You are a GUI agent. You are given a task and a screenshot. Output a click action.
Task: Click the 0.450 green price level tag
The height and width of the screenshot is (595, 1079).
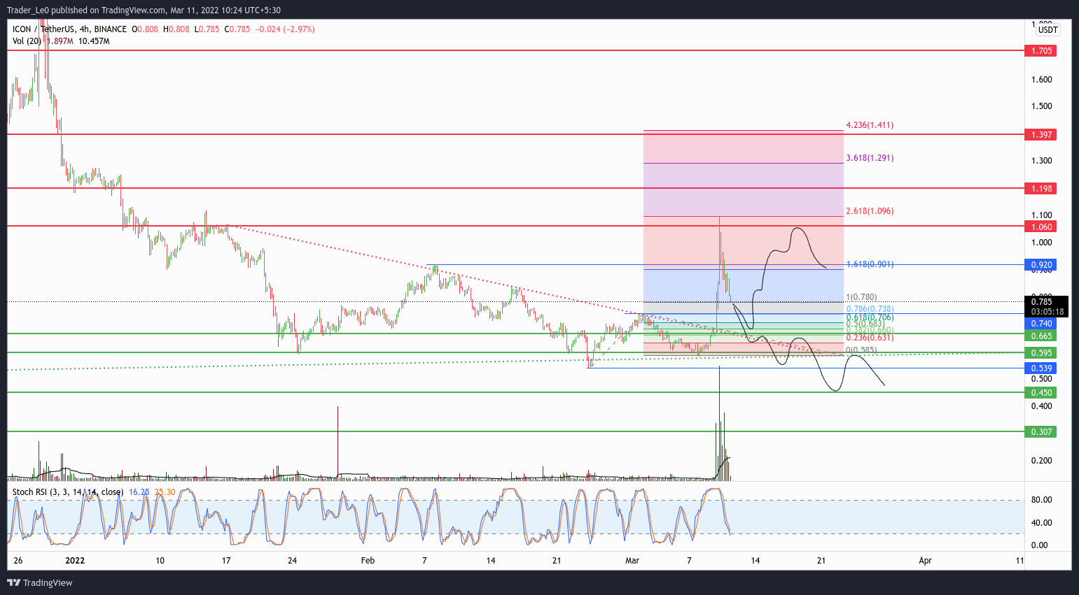click(1040, 393)
